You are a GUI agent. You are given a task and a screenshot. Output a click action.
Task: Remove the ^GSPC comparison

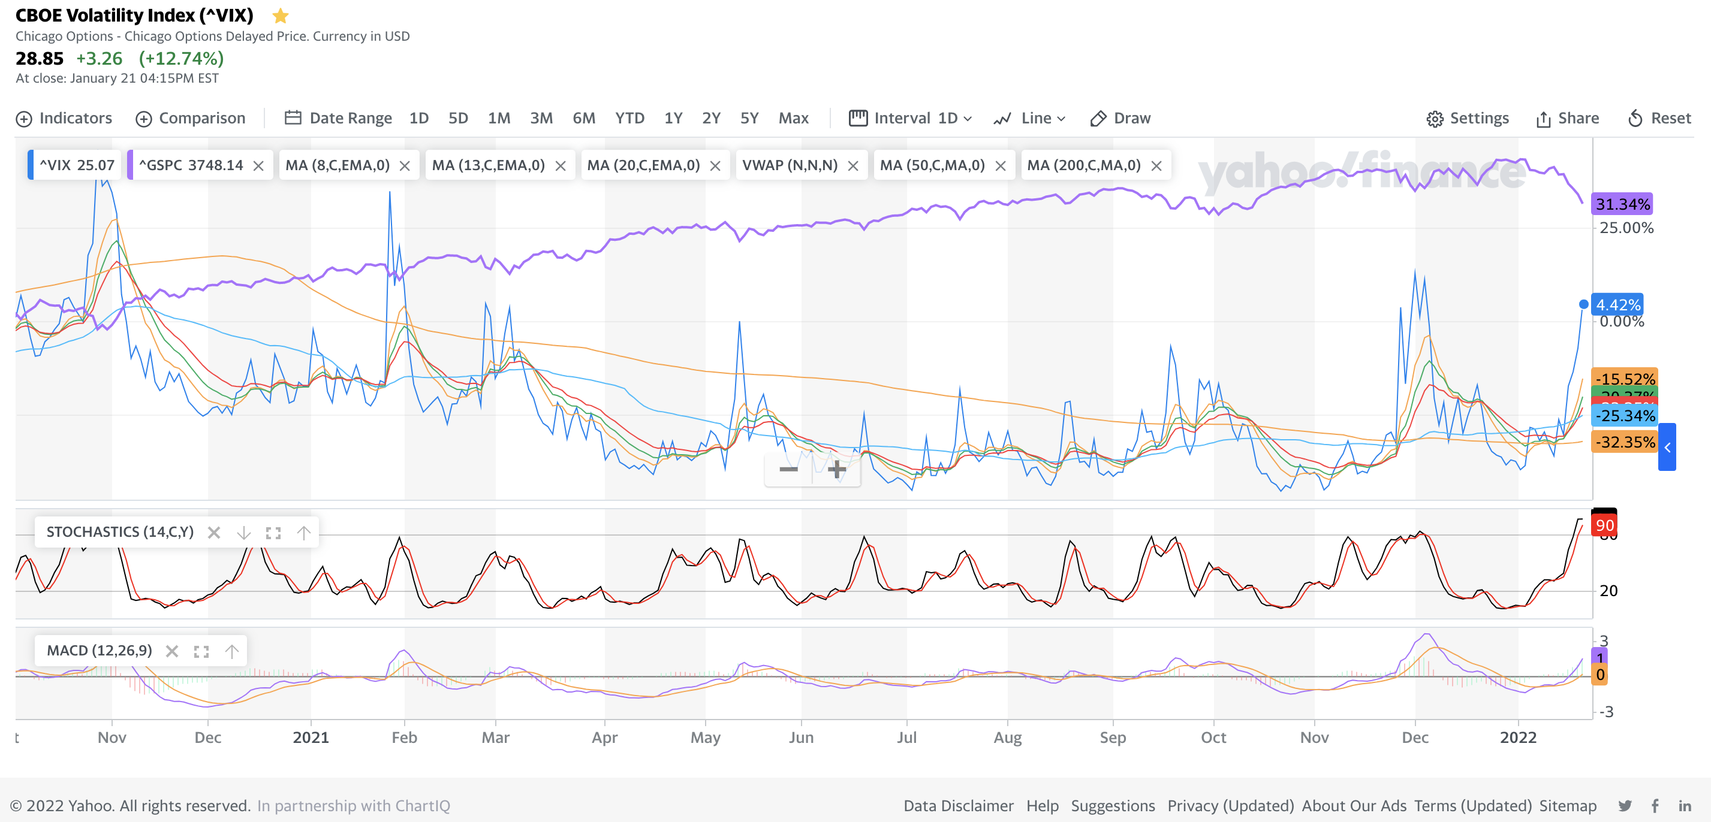pos(258,165)
